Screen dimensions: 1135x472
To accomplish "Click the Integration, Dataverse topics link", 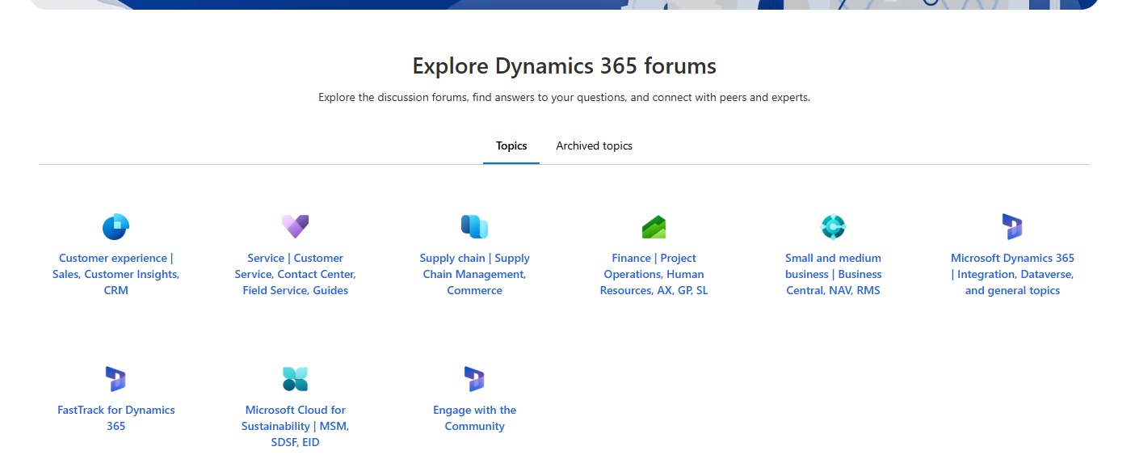I will tap(1013, 274).
